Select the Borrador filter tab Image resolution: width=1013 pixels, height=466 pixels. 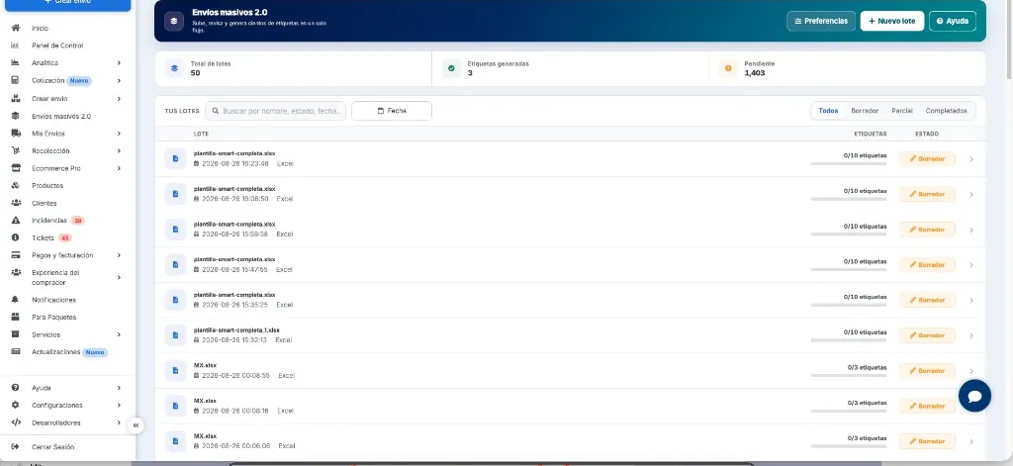[865, 111]
